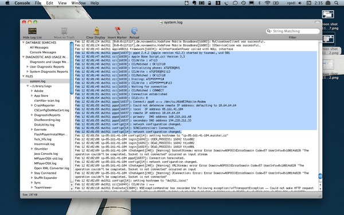
Task: Open the magnifier menu in Filter field
Action: click(x=269, y=31)
